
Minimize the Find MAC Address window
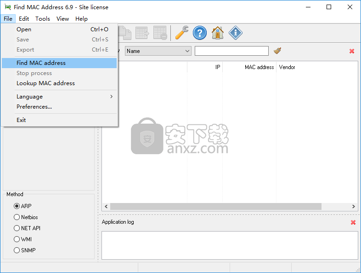pos(308,7)
